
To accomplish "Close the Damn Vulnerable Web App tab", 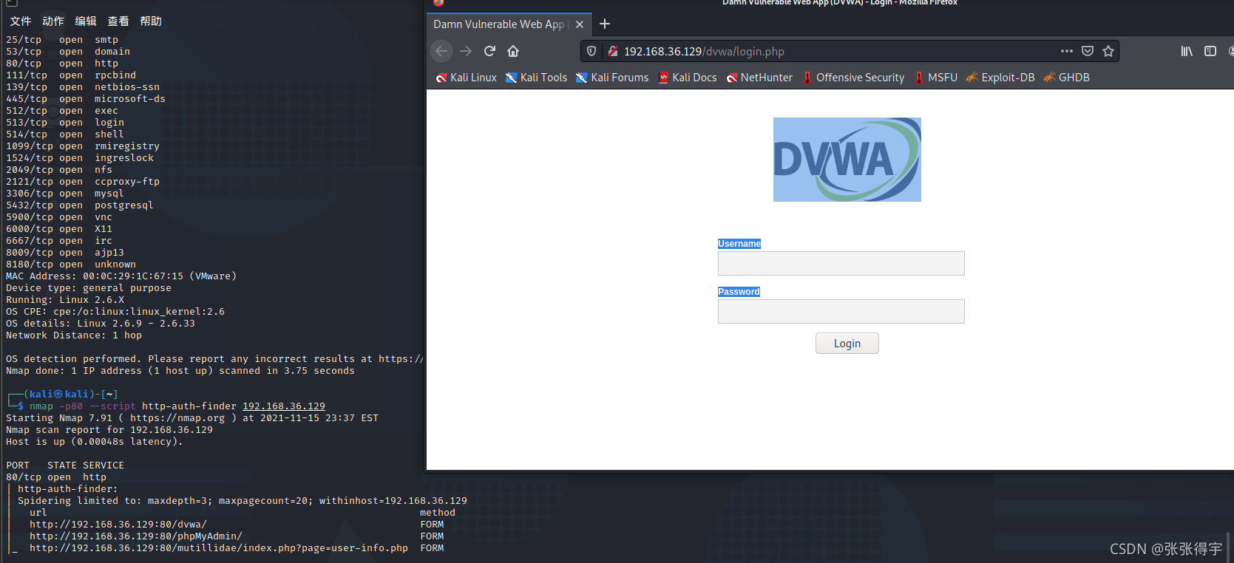I will [x=580, y=24].
